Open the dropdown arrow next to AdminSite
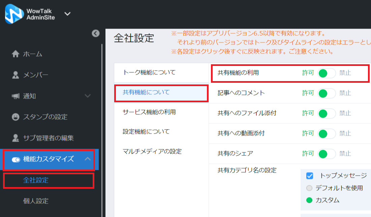371x217 pixels. [x=67, y=14]
